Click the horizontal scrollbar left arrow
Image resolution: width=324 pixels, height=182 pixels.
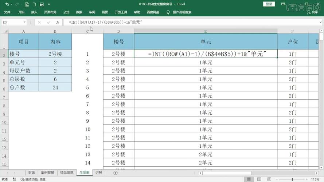(200, 173)
